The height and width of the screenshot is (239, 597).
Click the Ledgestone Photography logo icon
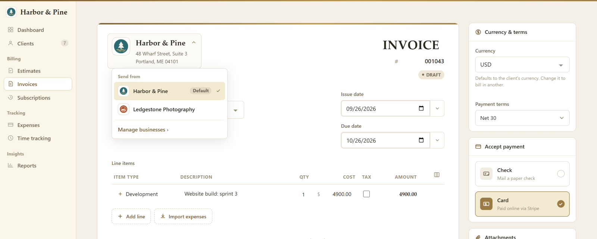coord(124,109)
